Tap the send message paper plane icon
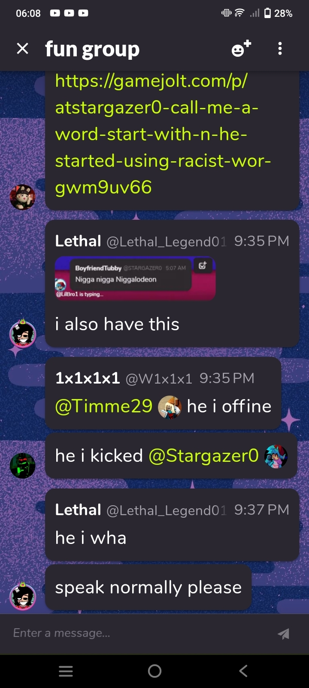 283,633
